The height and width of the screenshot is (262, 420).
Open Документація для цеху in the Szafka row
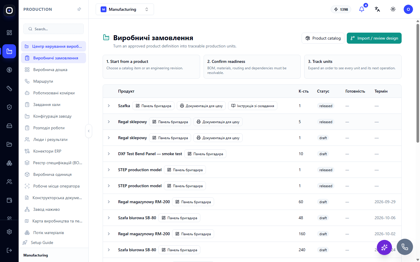(201, 106)
